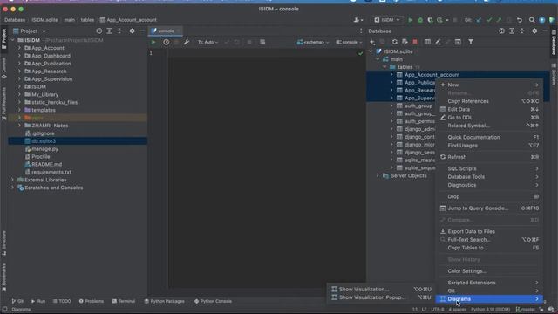
Task: Collapse the tables node in Database tree
Action: tap(384, 67)
